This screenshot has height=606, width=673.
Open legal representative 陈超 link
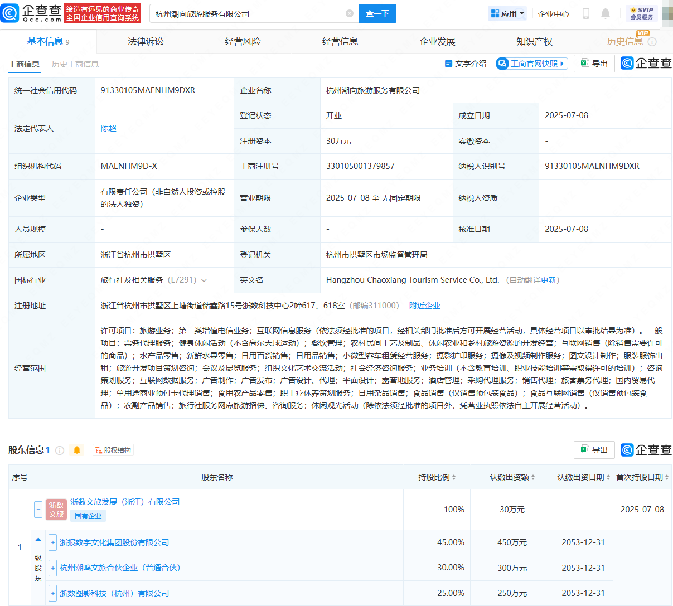(109, 128)
